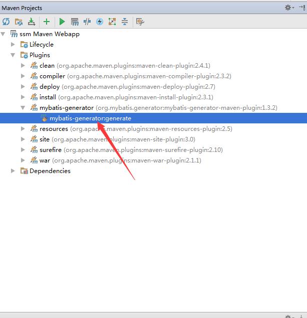Screen dimensions: 307x318
Task: Select the Dependencies folder row
Action: click(153, 171)
